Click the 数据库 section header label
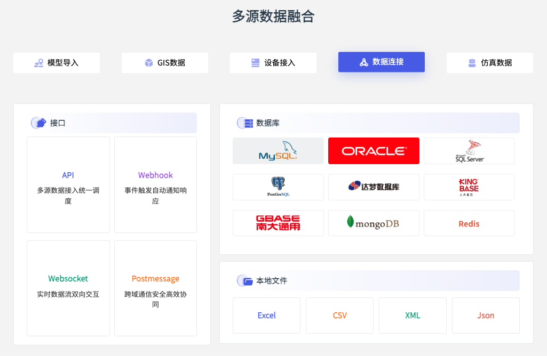The image size is (547, 356). [267, 123]
